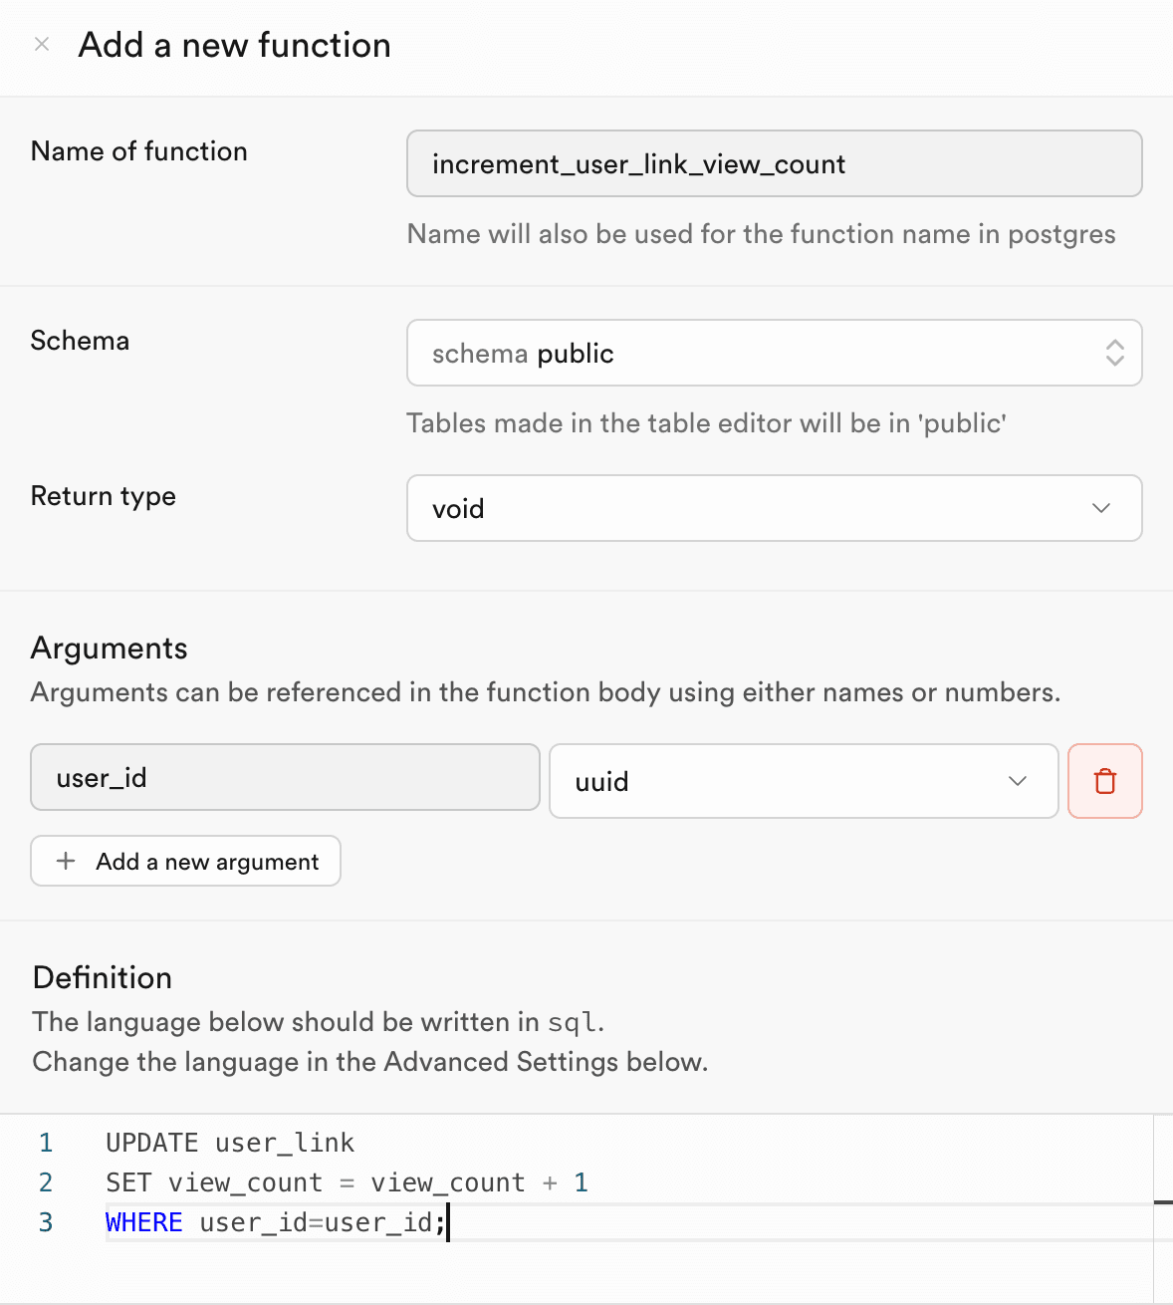Open the Return type void dropdown
The height and width of the screenshot is (1305, 1173).
(x=774, y=508)
